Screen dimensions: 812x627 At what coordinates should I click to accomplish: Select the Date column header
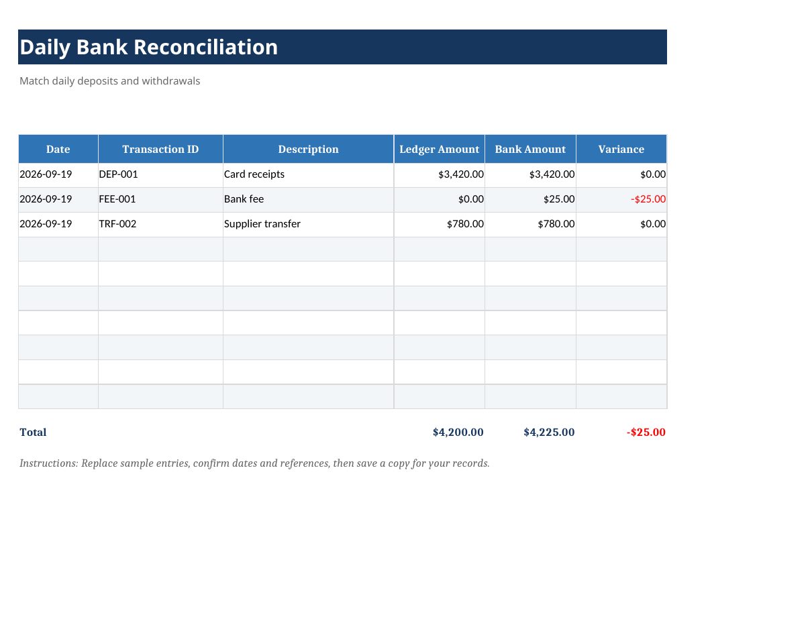[x=58, y=149]
